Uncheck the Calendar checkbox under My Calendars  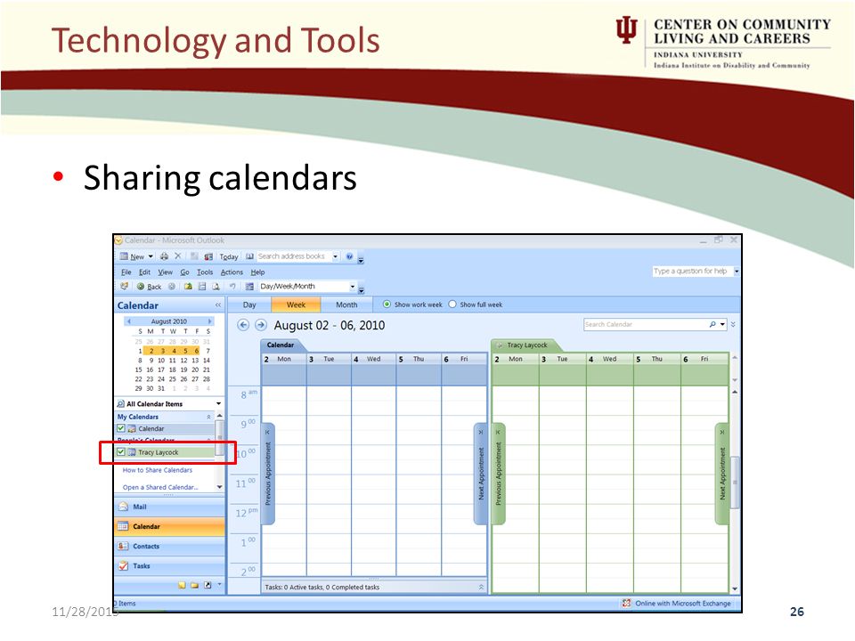tap(121, 428)
